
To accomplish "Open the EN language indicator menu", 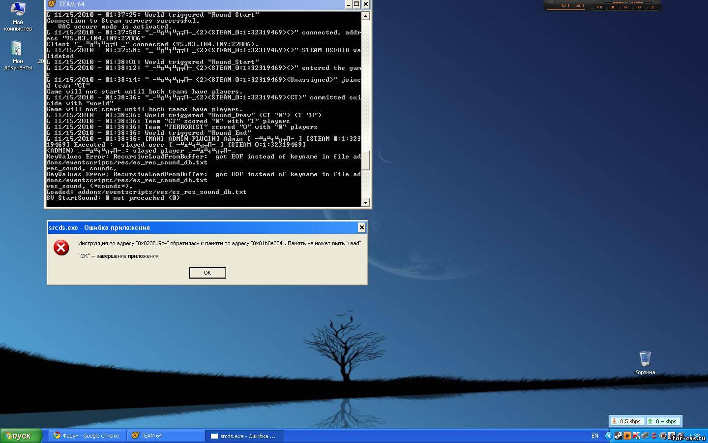I will coord(595,436).
